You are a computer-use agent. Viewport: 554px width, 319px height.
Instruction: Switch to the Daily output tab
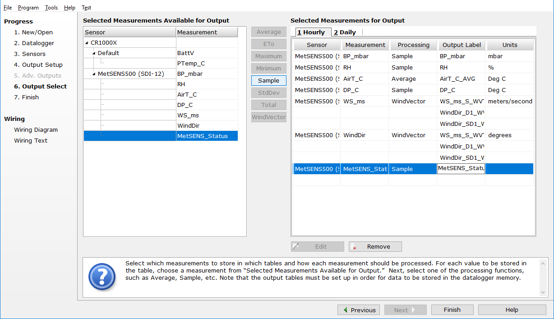tap(345, 32)
